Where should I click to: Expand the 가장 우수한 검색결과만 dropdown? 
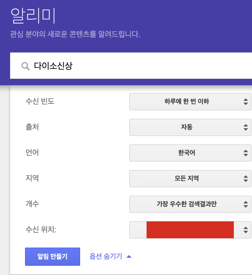[187, 204]
